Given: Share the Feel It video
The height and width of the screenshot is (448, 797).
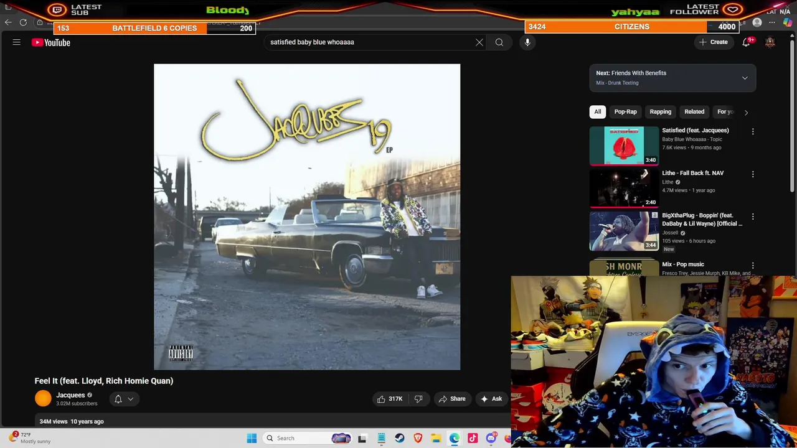Looking at the screenshot, I should 452,399.
